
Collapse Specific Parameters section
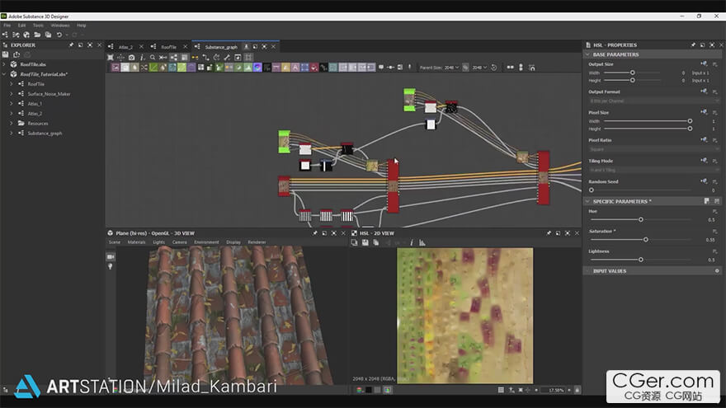click(x=587, y=201)
